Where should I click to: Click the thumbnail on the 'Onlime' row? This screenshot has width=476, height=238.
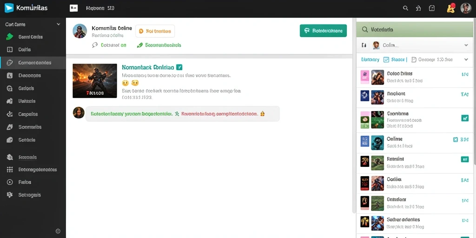377,143
